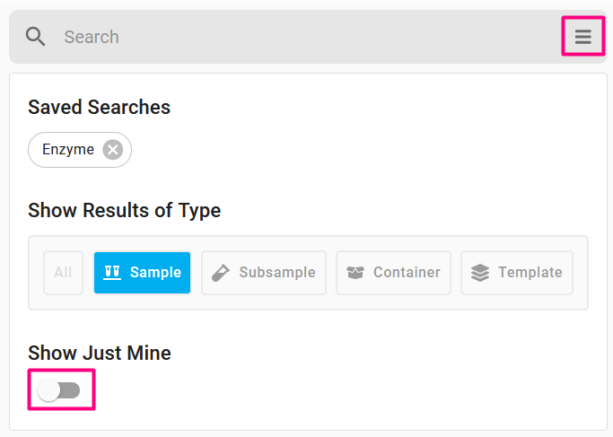Viewport: 613px width, 437px height.
Task: Click the magnifying glass search icon
Action: tap(35, 37)
